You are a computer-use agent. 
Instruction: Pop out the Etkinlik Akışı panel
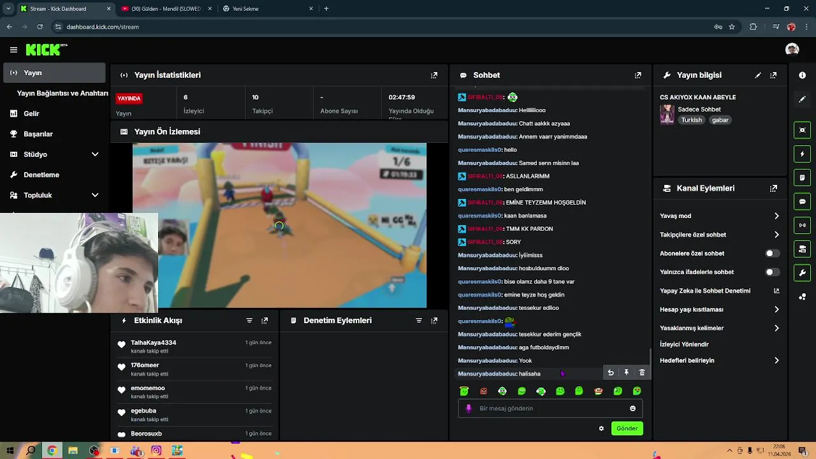pyautogui.click(x=265, y=321)
